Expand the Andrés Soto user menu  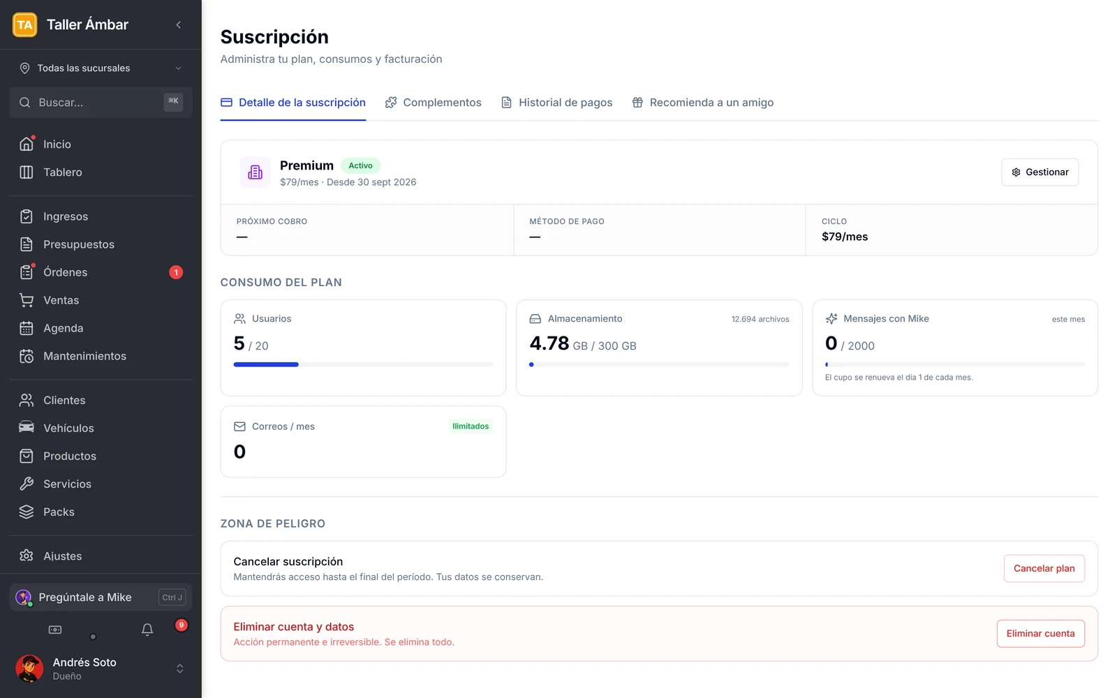point(101,669)
